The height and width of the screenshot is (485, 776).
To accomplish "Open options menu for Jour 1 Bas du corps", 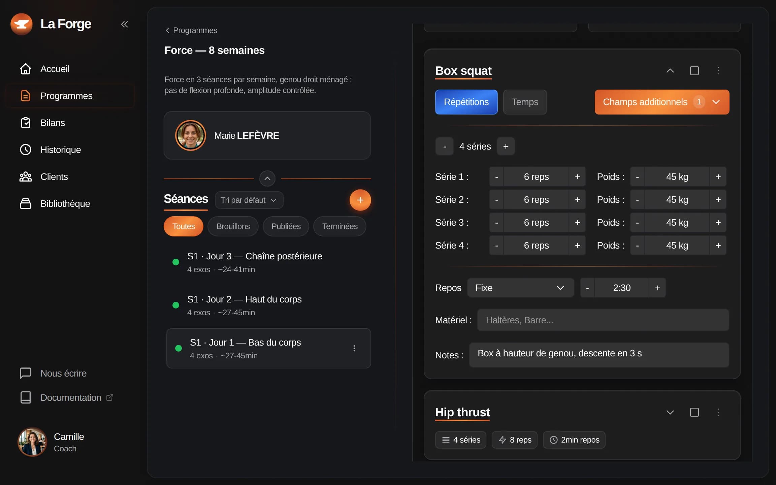I will click(354, 348).
